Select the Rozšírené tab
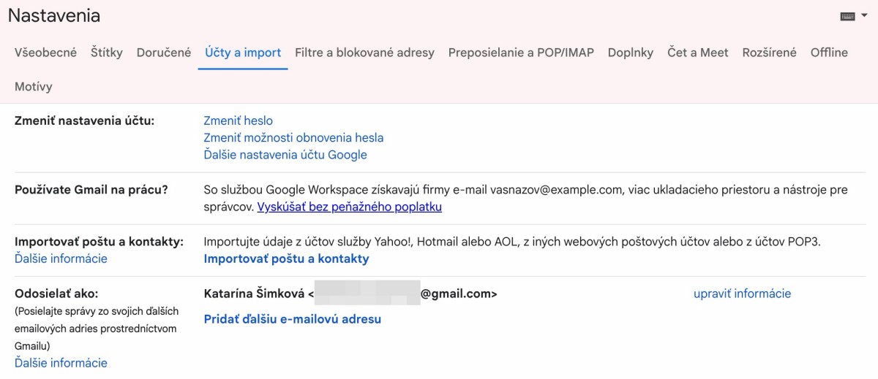This screenshot has height=379, width=878. 769,53
